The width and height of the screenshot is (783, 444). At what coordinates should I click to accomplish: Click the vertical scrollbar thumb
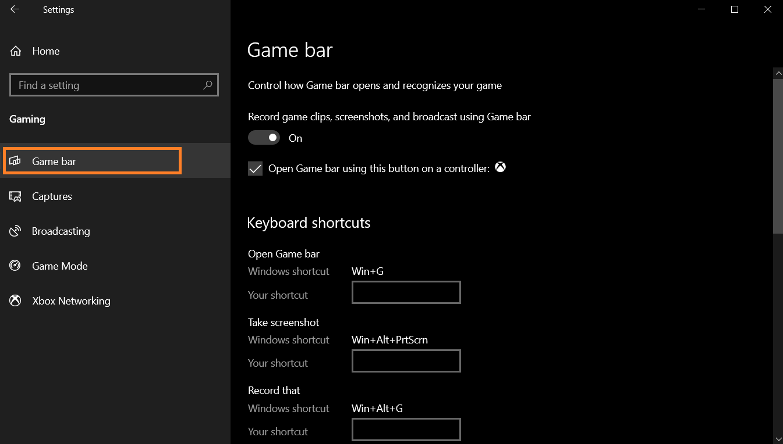coord(778,156)
